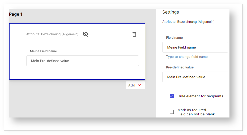This screenshot has width=247, height=135.
Task: Click the pre-defined value box inside the form card
Action: coord(82,61)
